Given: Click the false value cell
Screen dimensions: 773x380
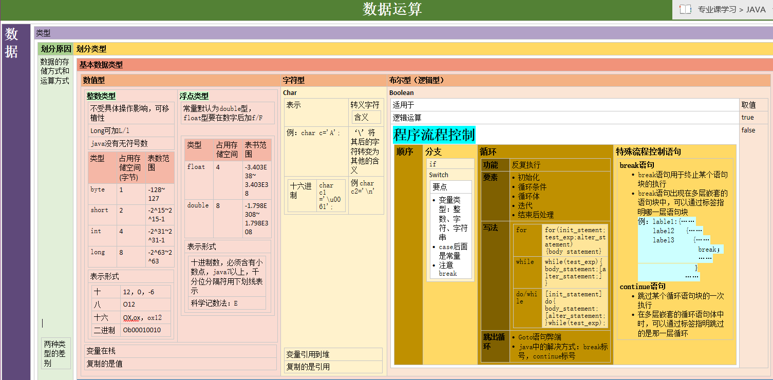Looking at the screenshot, I should click(x=753, y=246).
